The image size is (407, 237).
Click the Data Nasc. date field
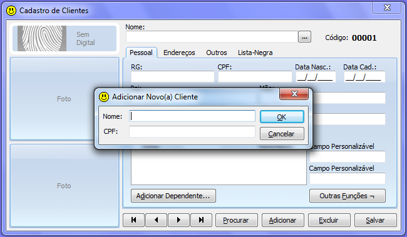316,77
